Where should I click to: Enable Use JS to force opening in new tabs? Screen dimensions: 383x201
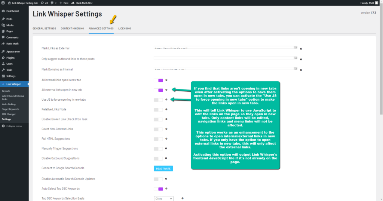click(x=158, y=100)
